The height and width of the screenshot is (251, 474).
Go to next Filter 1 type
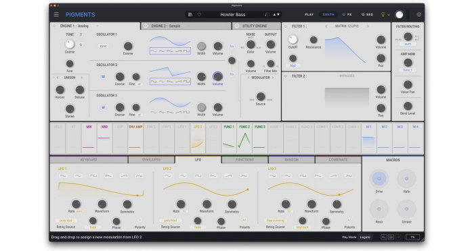click(368, 26)
